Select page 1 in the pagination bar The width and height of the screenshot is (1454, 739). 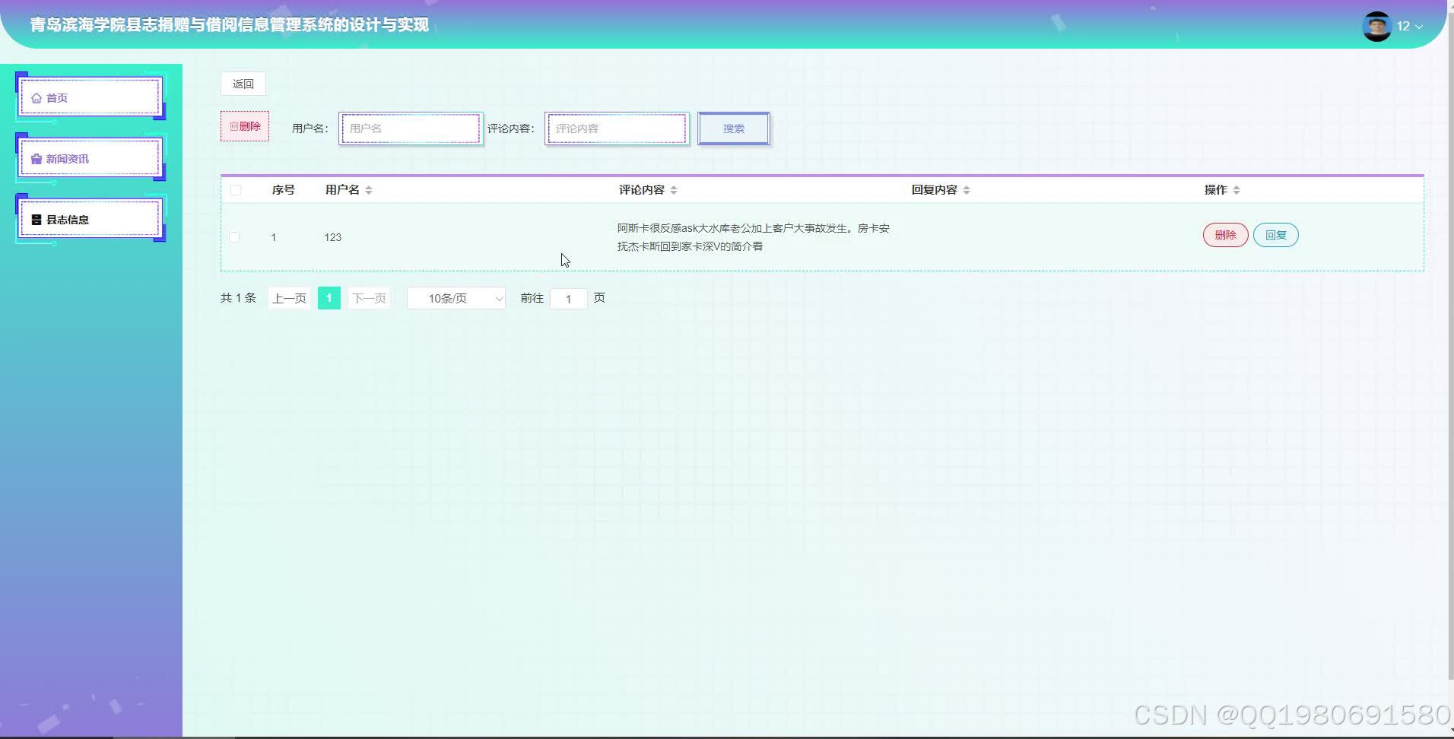(329, 298)
